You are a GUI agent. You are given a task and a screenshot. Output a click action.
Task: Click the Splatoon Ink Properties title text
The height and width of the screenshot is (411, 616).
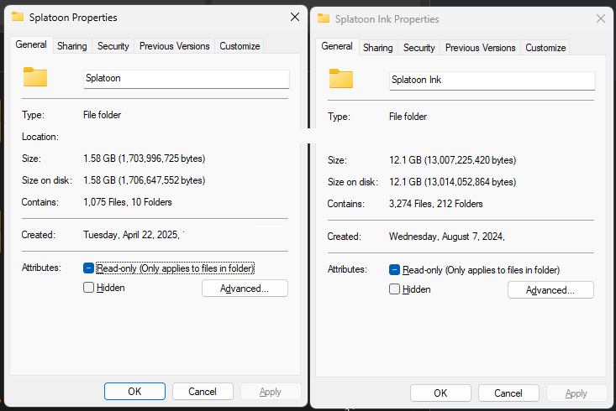click(x=387, y=18)
